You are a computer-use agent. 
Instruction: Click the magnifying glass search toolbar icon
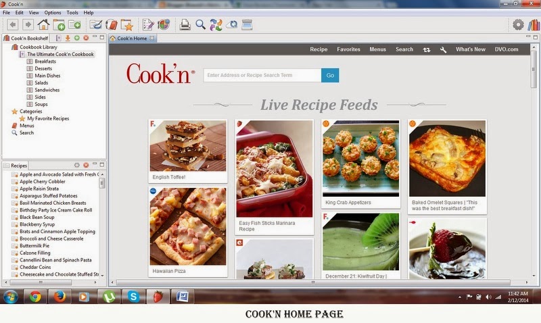pyautogui.click(x=200, y=25)
